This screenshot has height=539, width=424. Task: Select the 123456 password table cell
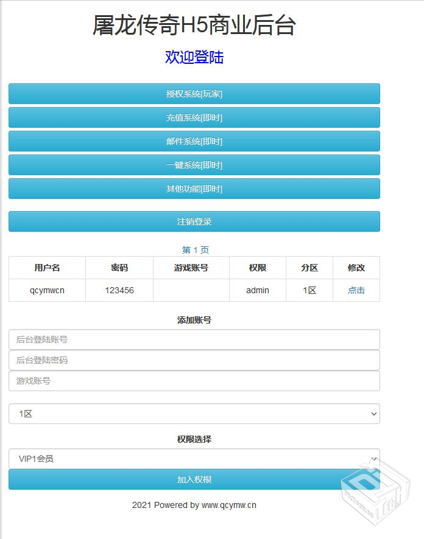point(119,290)
